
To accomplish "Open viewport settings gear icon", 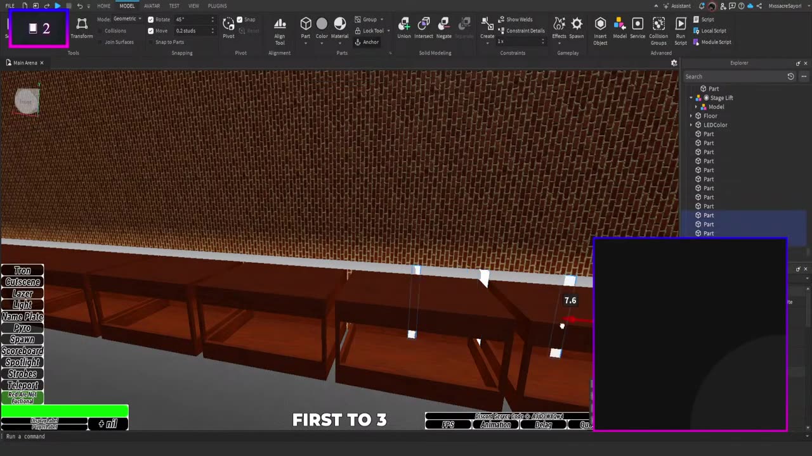I will point(674,63).
